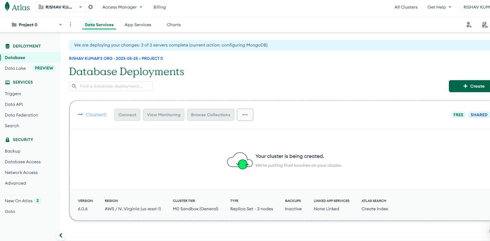The height and width of the screenshot is (241, 490).
Task: Click the Cluster0 replica set icon
Action: click(x=80, y=115)
